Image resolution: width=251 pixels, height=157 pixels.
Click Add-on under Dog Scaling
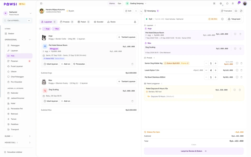(66, 101)
